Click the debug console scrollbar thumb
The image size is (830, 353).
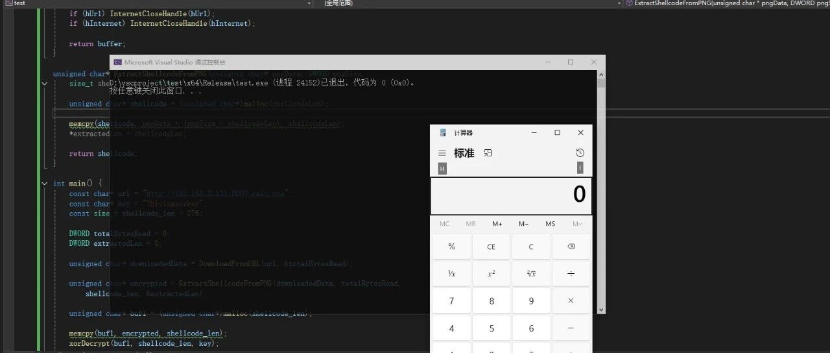(601, 83)
